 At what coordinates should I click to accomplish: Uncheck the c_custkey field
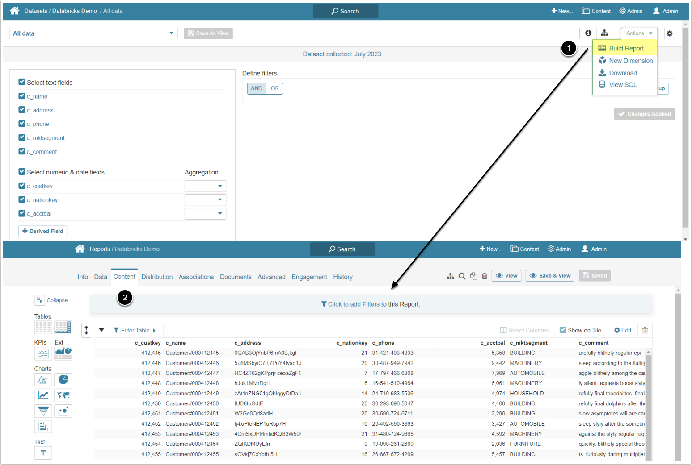pyautogui.click(x=22, y=186)
